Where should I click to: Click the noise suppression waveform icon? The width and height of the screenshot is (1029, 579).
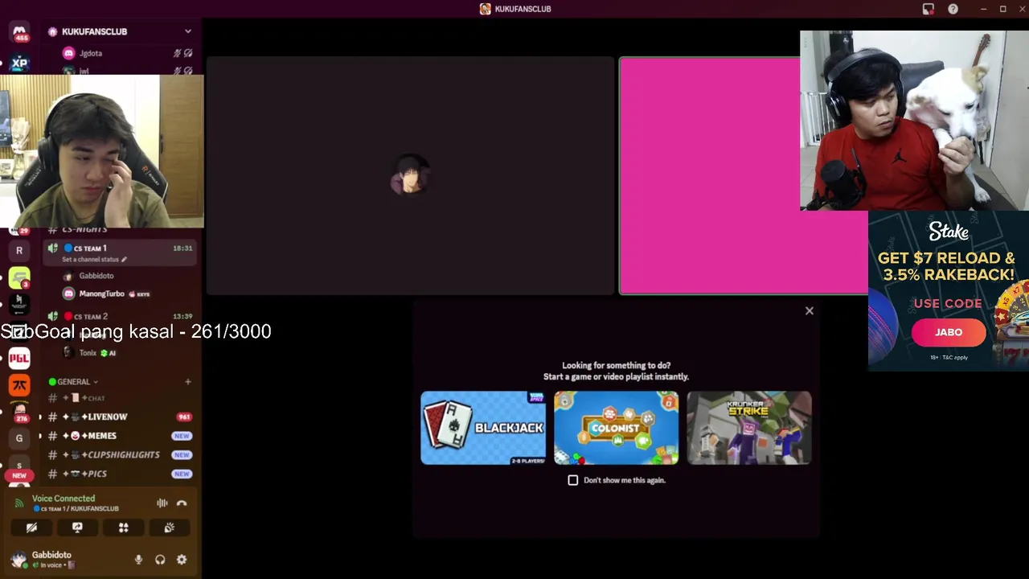162,503
